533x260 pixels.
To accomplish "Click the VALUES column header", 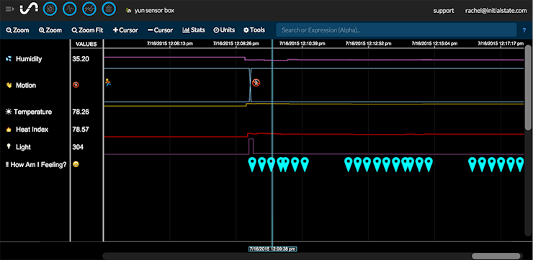I will click(x=86, y=44).
